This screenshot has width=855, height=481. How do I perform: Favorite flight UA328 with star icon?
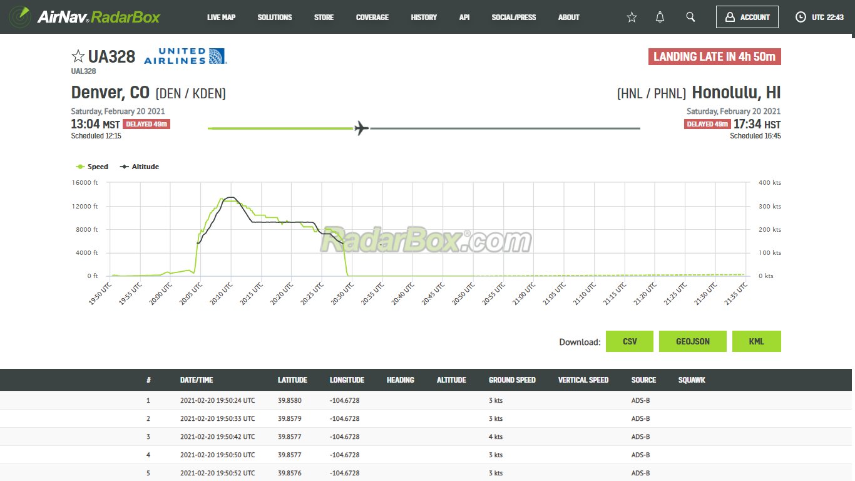[x=78, y=56]
